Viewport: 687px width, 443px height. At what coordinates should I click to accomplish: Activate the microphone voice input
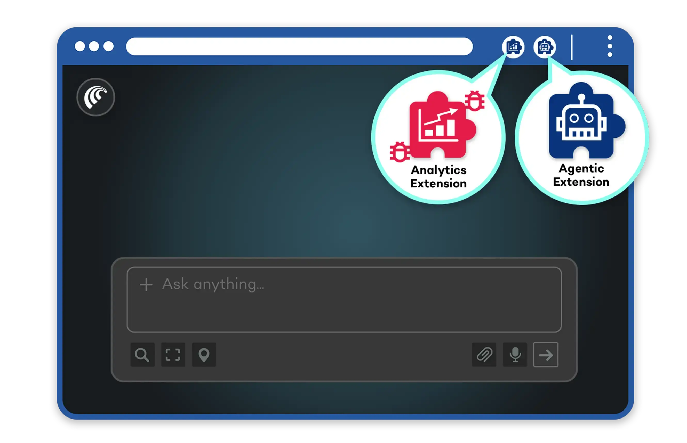515,355
